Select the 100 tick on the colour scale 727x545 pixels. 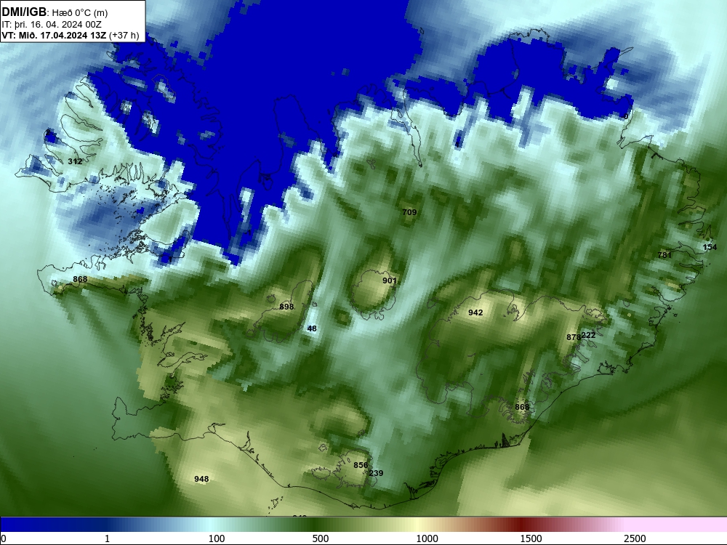[216, 538]
